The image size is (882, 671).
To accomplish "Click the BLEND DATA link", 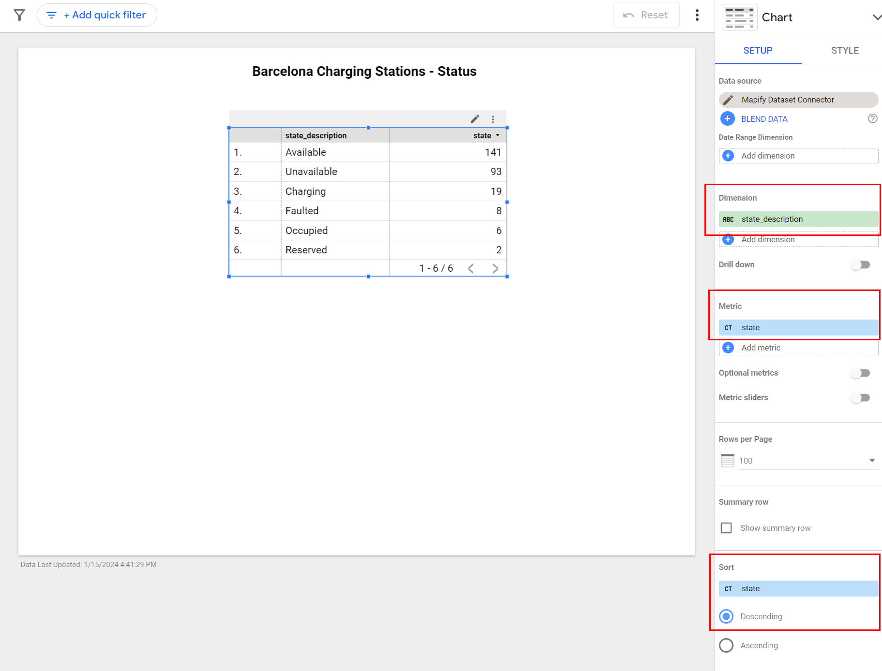I will (764, 119).
